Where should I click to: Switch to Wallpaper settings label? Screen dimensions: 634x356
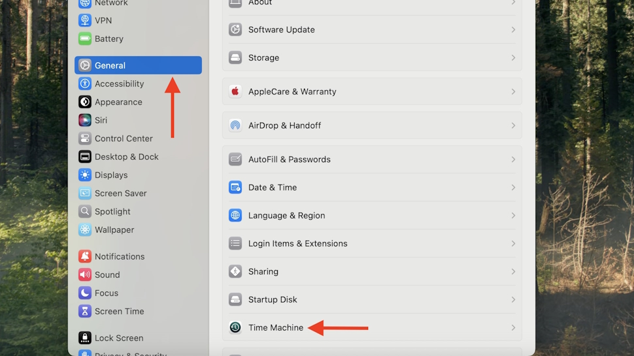tap(114, 230)
